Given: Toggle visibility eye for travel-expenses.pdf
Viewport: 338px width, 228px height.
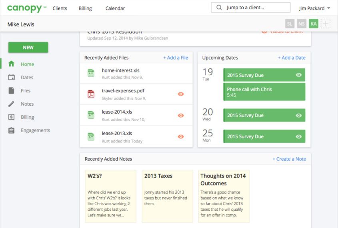Looking at the screenshot, I should point(181,94).
